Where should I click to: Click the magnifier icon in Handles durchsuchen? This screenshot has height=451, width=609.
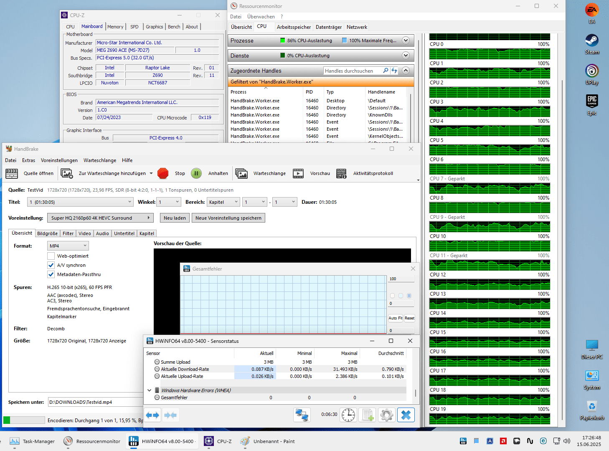coord(386,71)
